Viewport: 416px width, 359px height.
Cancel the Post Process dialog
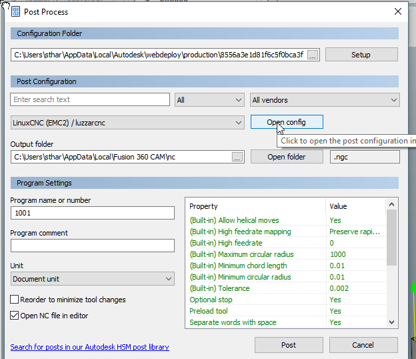click(363, 345)
